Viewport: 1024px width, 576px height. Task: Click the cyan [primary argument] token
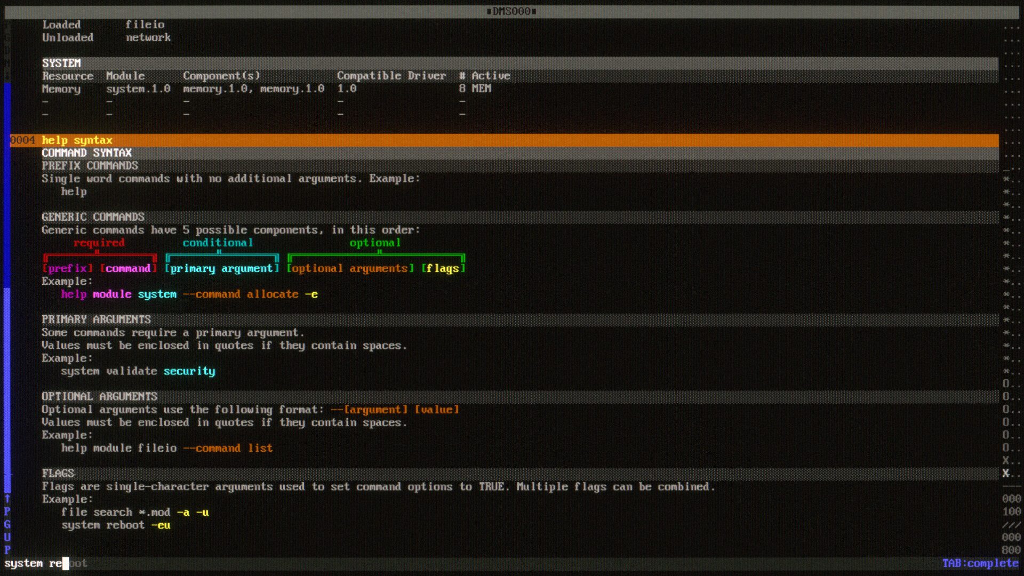click(x=221, y=268)
